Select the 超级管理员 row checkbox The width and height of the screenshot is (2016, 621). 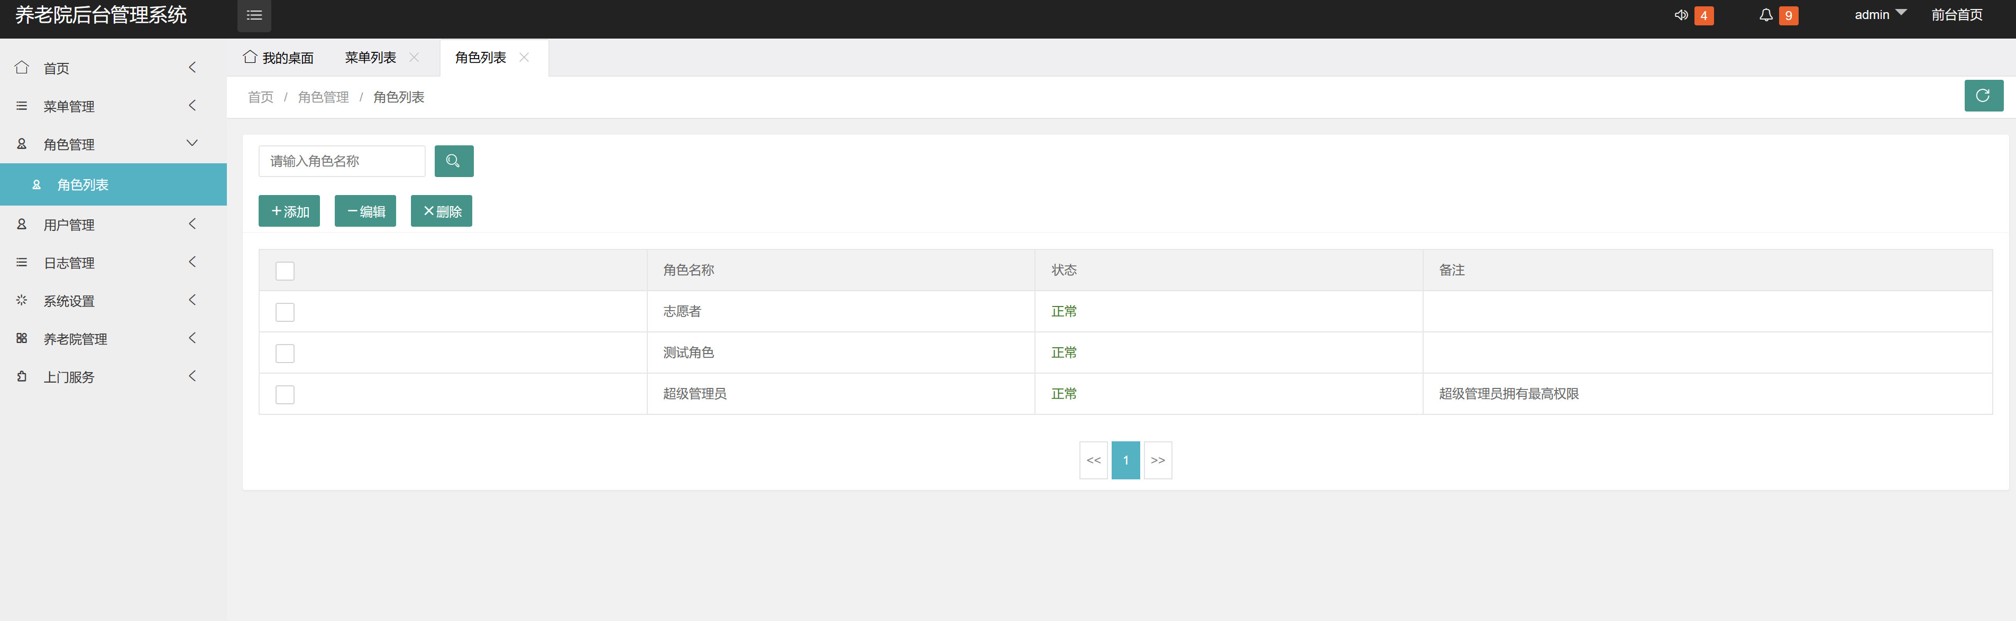pyautogui.click(x=285, y=394)
